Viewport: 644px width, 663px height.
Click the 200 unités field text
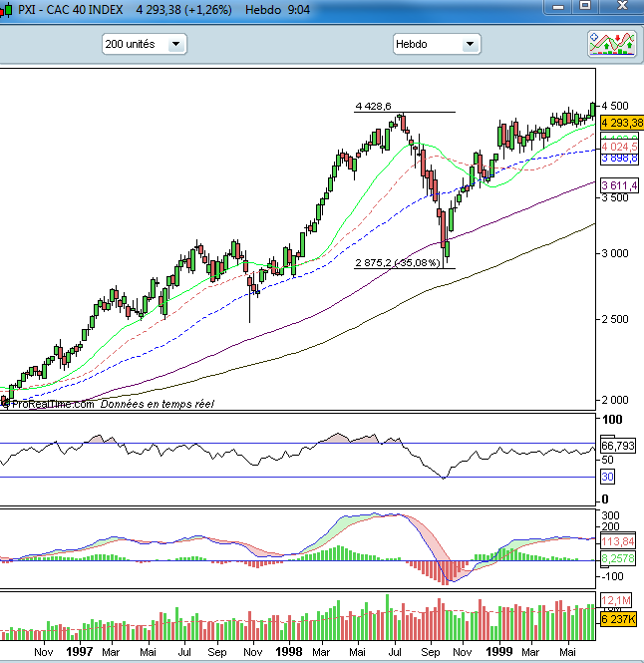(130, 44)
